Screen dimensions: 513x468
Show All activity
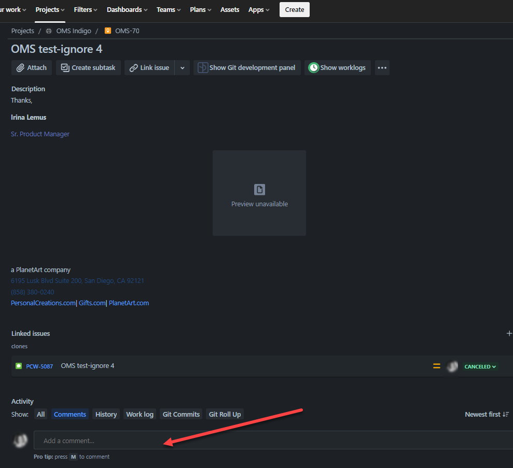tap(40, 414)
